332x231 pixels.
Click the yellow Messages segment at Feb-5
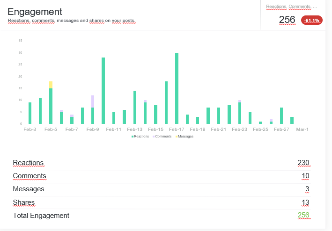click(51, 85)
